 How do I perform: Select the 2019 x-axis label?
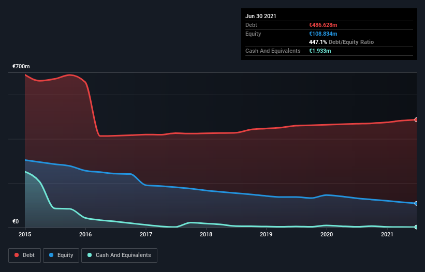tap(266, 234)
